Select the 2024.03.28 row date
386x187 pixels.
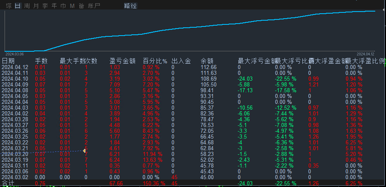coord(15,119)
